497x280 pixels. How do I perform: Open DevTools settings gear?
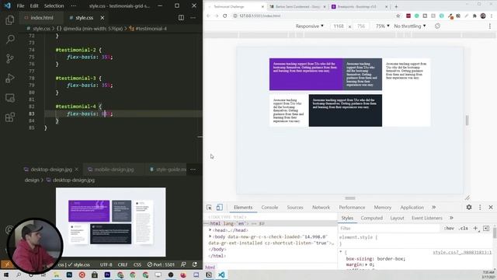click(469, 207)
